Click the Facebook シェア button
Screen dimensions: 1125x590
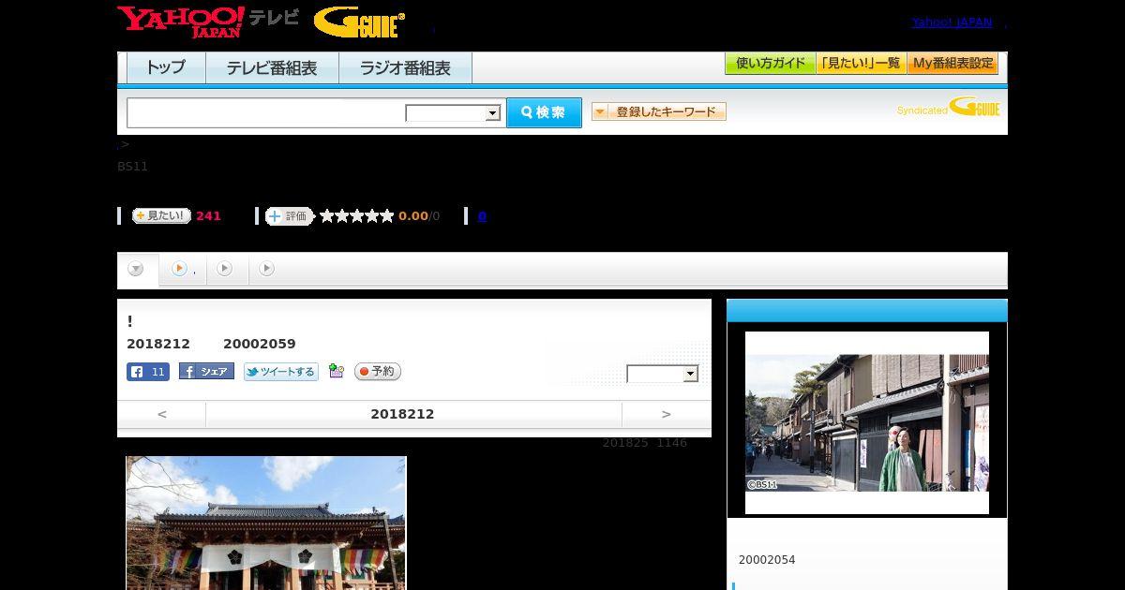pyautogui.click(x=206, y=372)
